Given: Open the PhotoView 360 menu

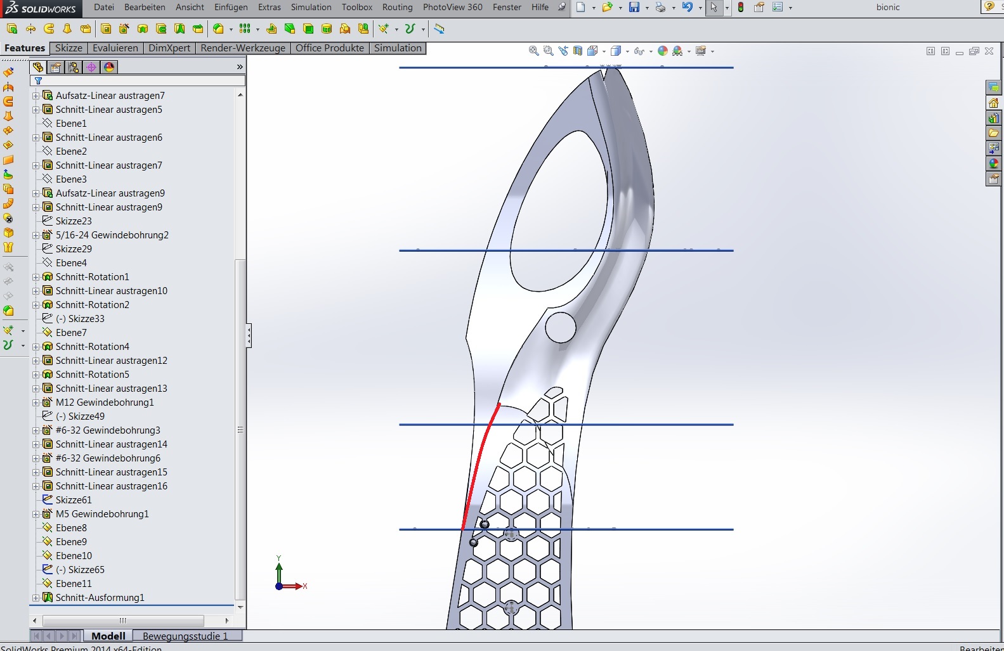Looking at the screenshot, I should (x=453, y=8).
